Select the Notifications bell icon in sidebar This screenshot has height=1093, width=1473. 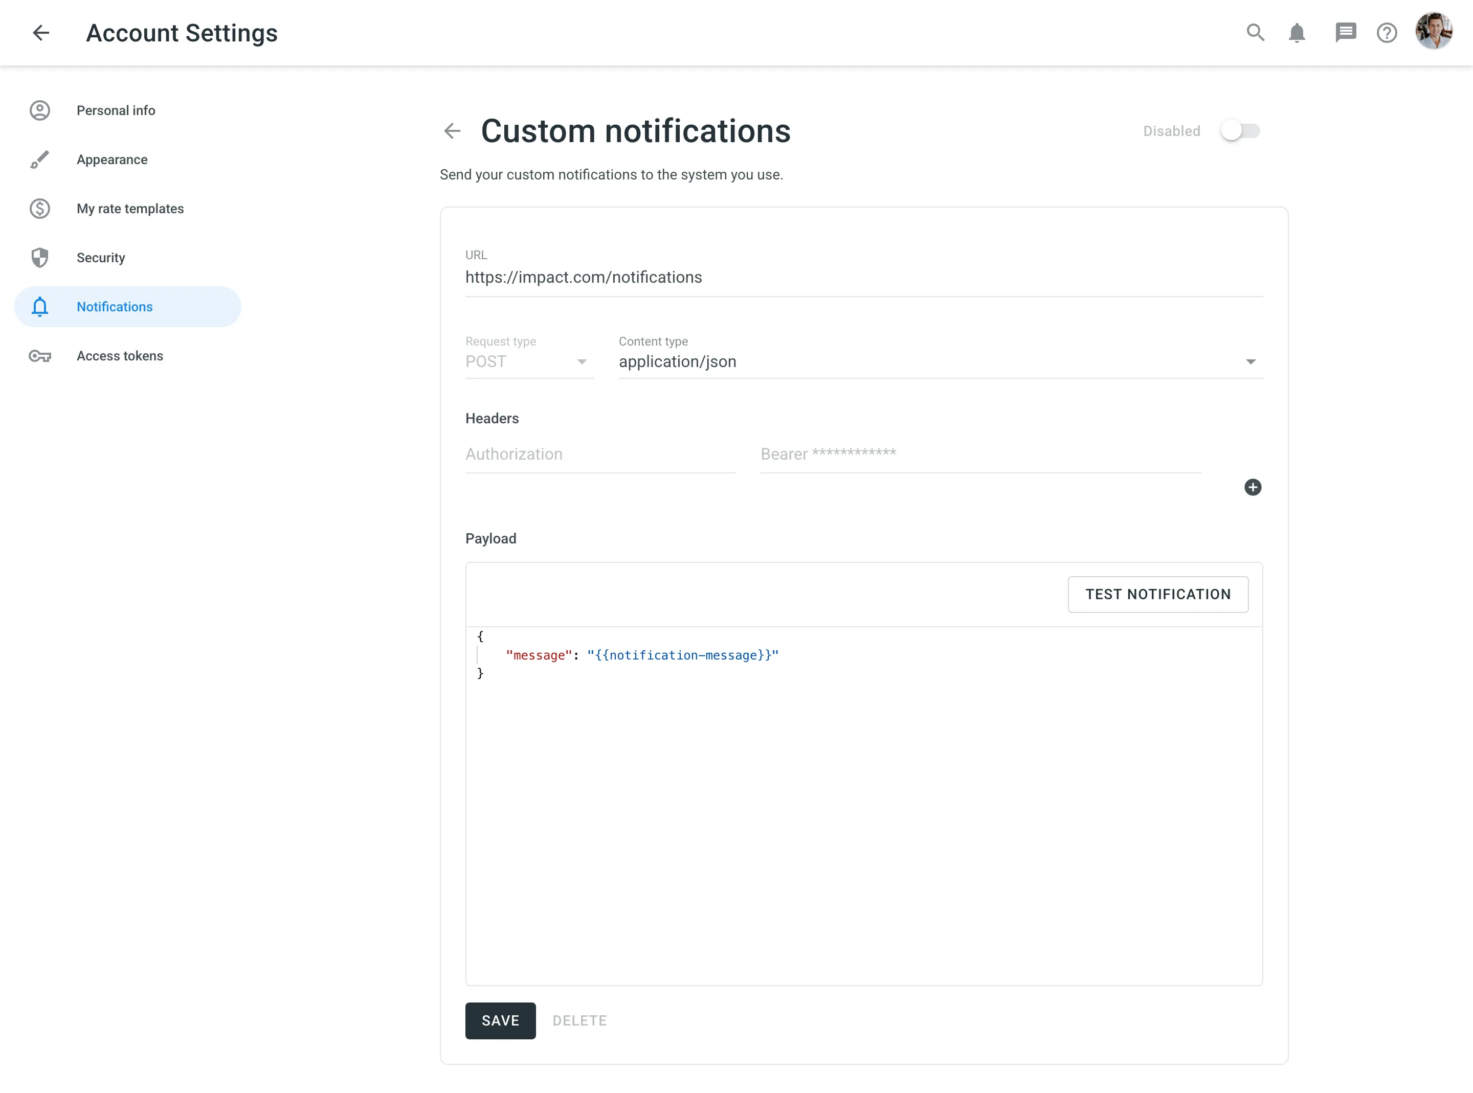pos(40,306)
